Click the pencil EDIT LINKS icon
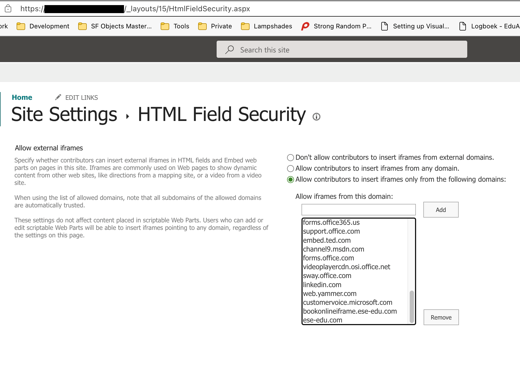Viewport: 520px width, 365px height. coord(58,97)
